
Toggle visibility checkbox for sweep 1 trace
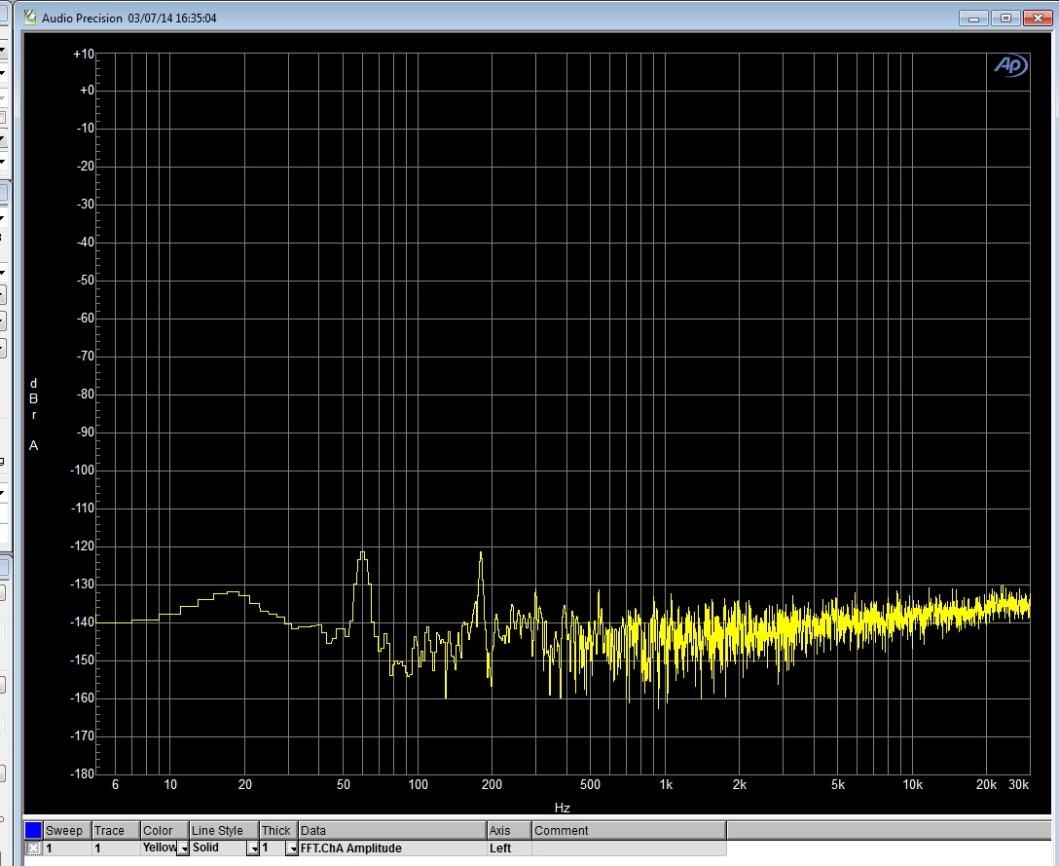click(32, 847)
